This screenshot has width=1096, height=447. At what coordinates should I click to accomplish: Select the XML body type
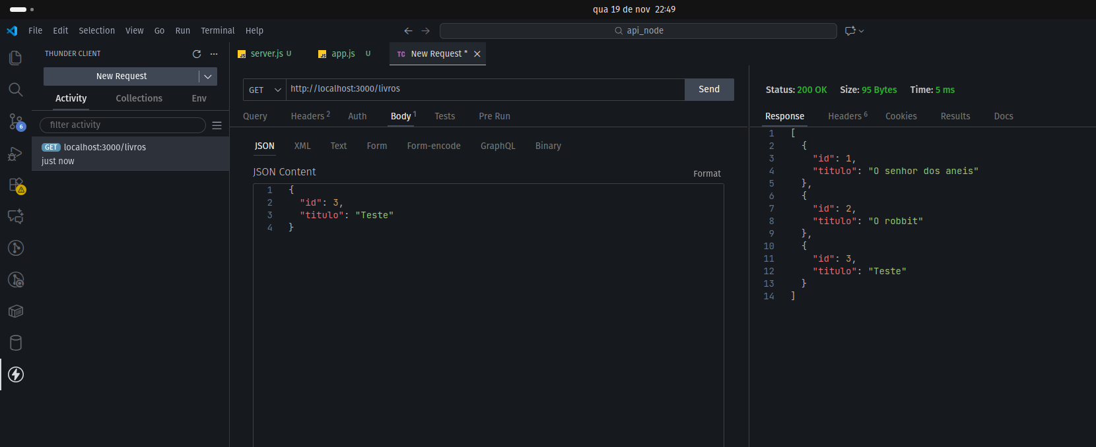point(302,146)
